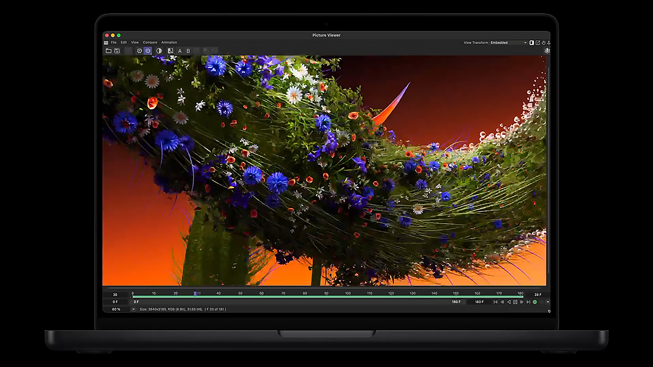Open the File menu

coord(114,42)
